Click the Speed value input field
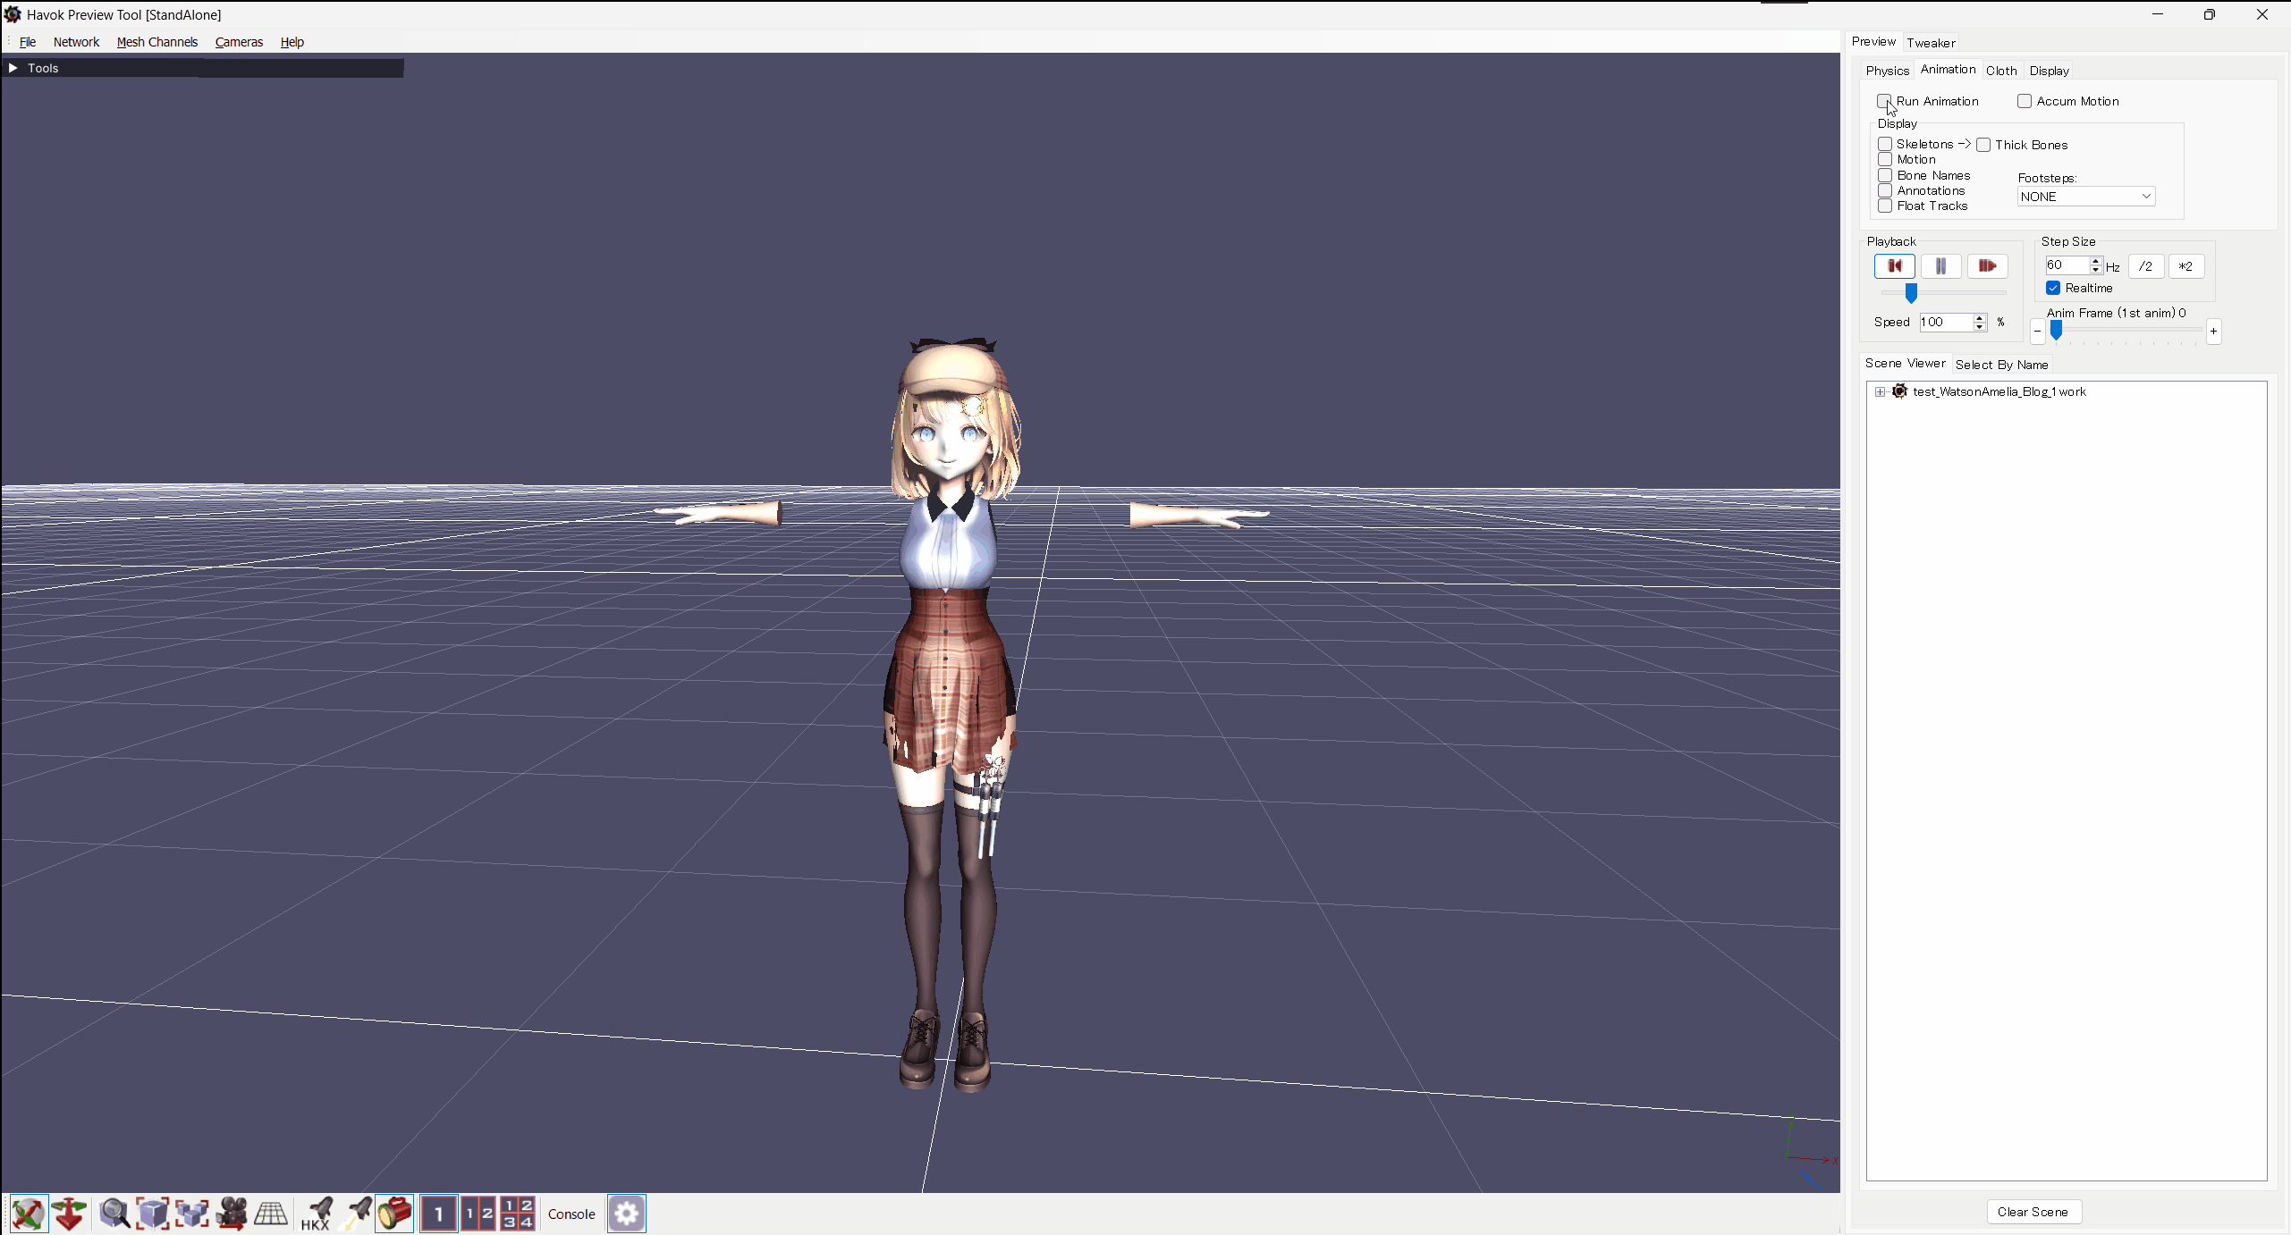 click(1946, 322)
